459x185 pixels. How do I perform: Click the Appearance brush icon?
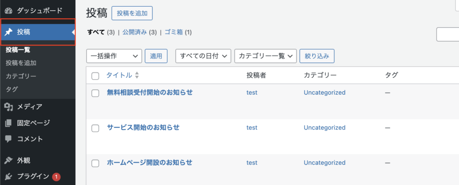(8, 160)
